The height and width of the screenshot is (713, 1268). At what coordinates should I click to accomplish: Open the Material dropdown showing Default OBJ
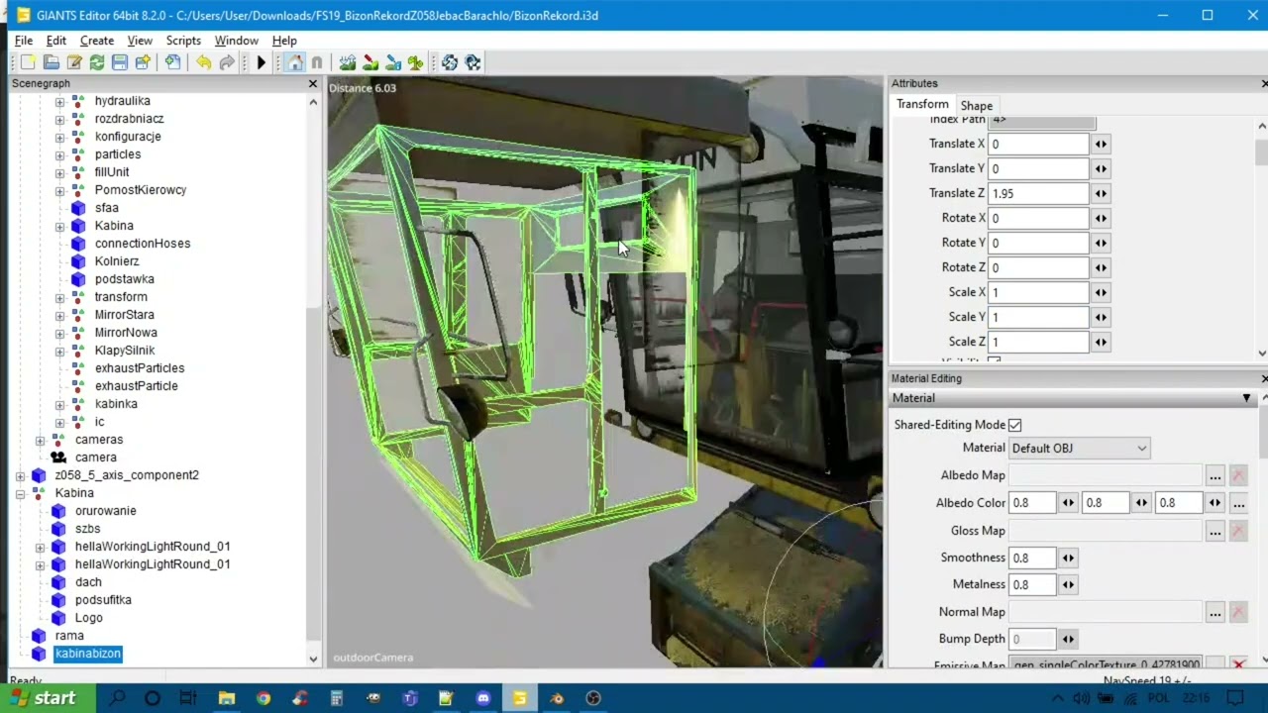(x=1079, y=448)
